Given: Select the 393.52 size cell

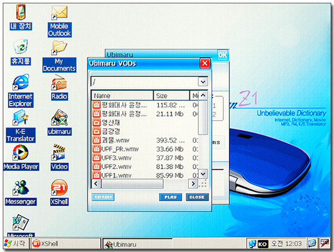Looking at the screenshot, I should pyautogui.click(x=170, y=140).
